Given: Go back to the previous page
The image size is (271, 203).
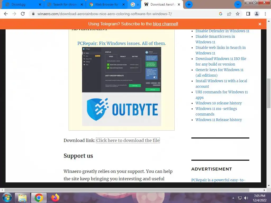Looking at the screenshot, I should (6, 14).
